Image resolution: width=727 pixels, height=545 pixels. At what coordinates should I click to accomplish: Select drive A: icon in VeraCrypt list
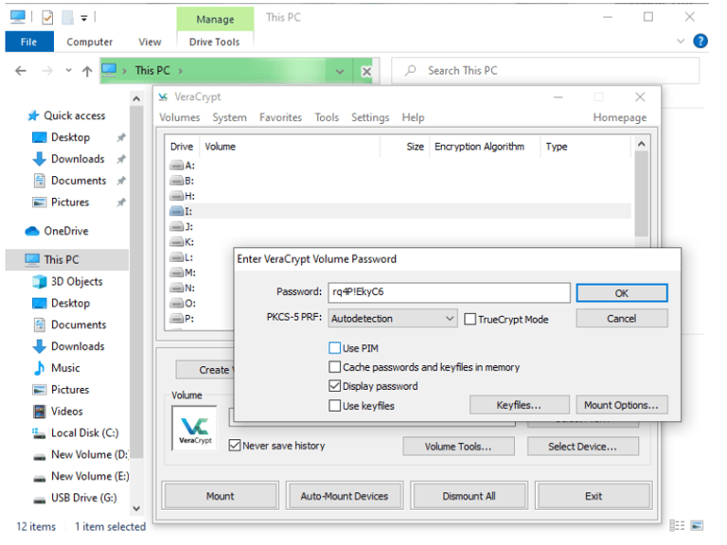177,166
